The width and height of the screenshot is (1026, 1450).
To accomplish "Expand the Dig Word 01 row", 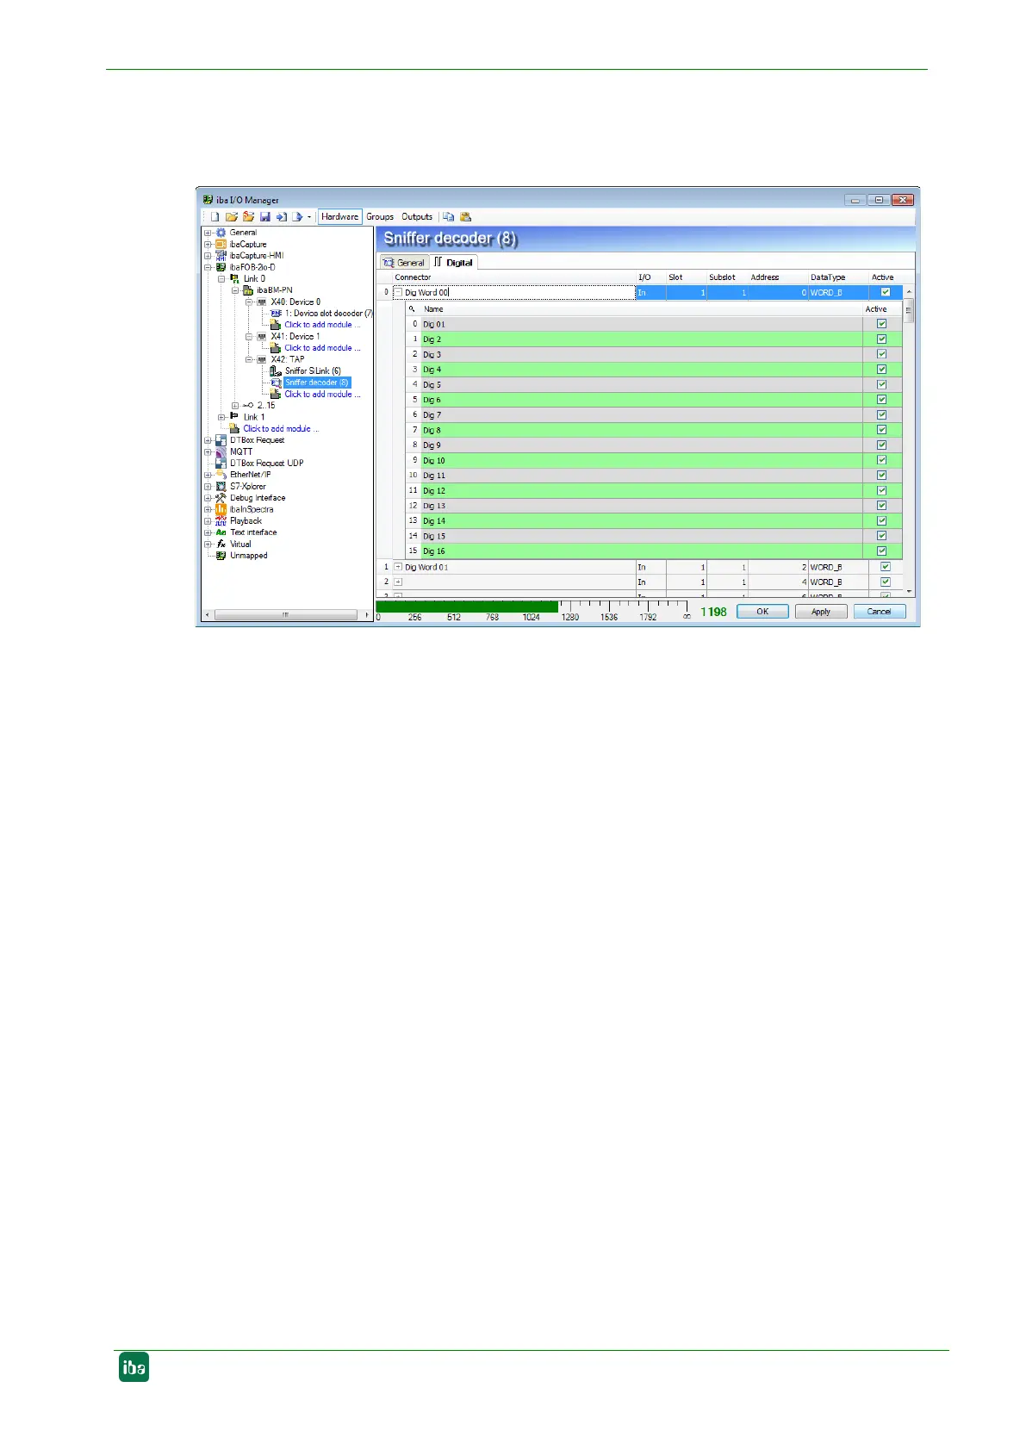I will click(398, 567).
